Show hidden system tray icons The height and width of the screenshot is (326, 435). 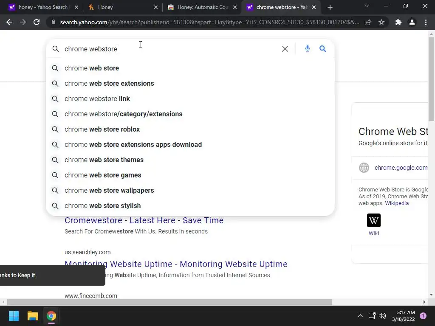[x=360, y=316]
